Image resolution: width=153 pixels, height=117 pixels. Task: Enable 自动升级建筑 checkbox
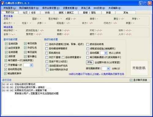coord(47,44)
